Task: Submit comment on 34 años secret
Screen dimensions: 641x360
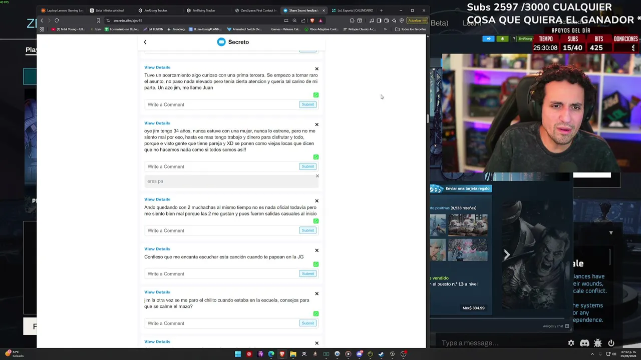Action: (307, 166)
